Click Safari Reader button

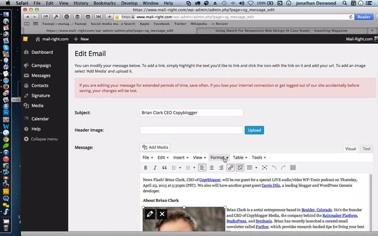point(364,17)
